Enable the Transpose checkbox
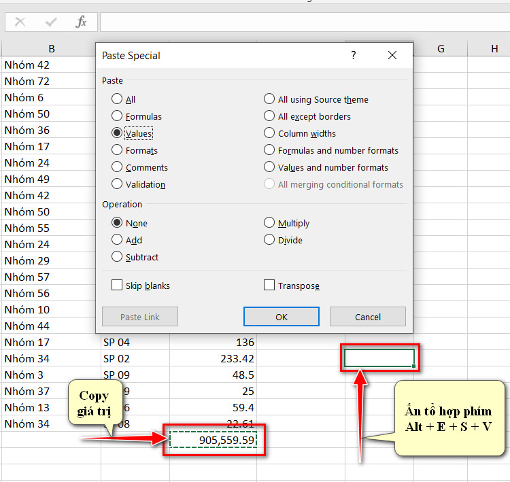 292,286
